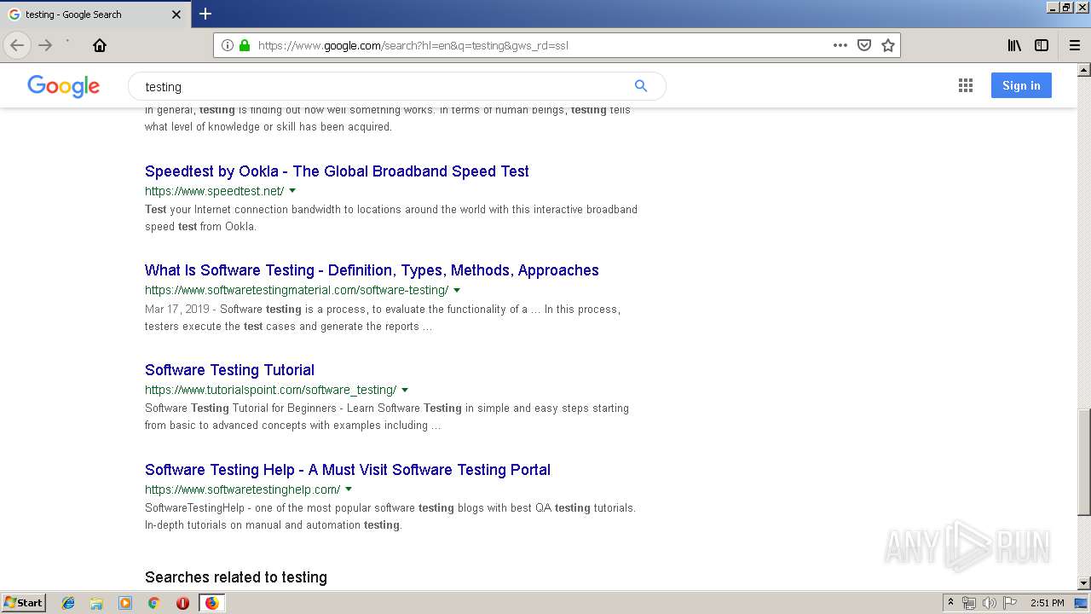Open page actions three-dot menu
Screen dimensions: 1091x614
pyautogui.click(x=840, y=45)
